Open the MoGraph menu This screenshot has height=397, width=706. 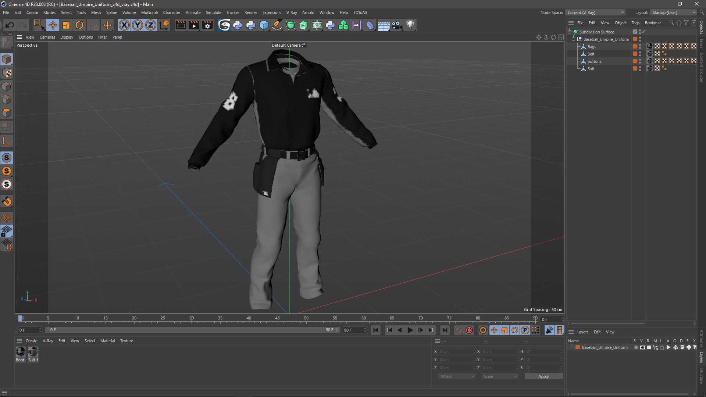149,12
